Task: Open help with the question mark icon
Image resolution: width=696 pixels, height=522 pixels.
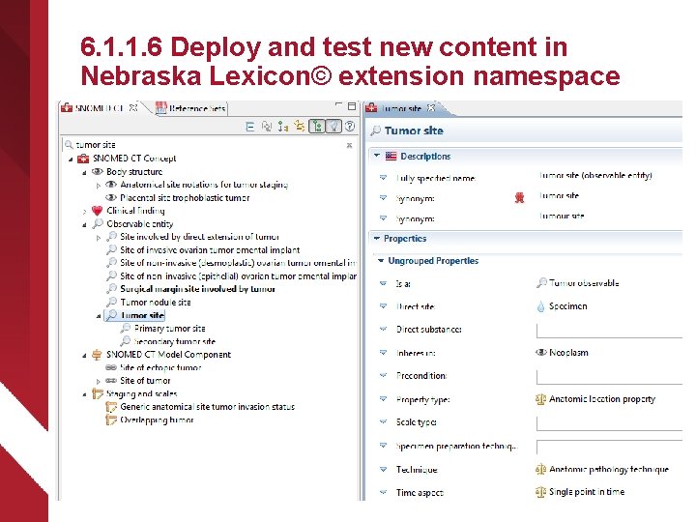Action: click(350, 127)
